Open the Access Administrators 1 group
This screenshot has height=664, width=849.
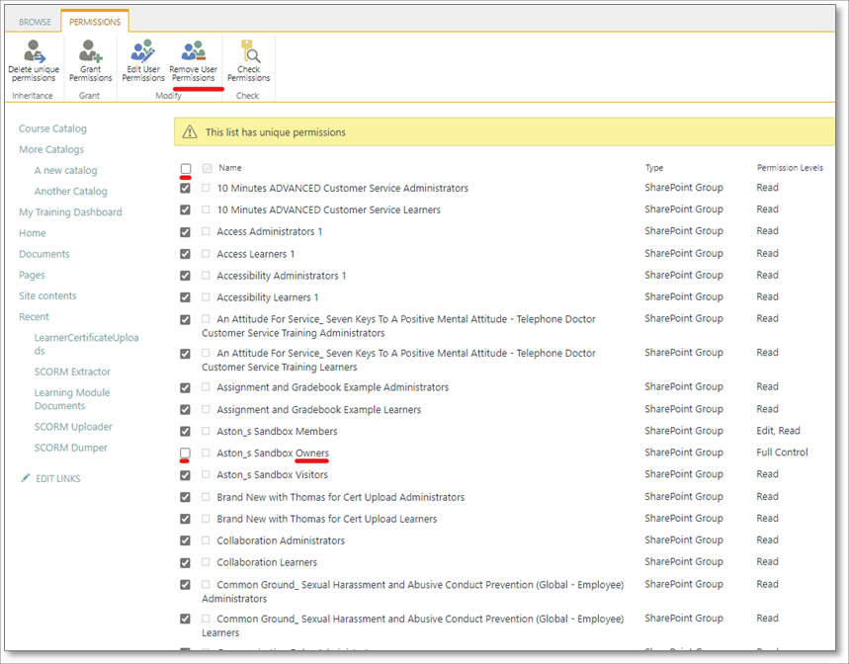(x=269, y=231)
